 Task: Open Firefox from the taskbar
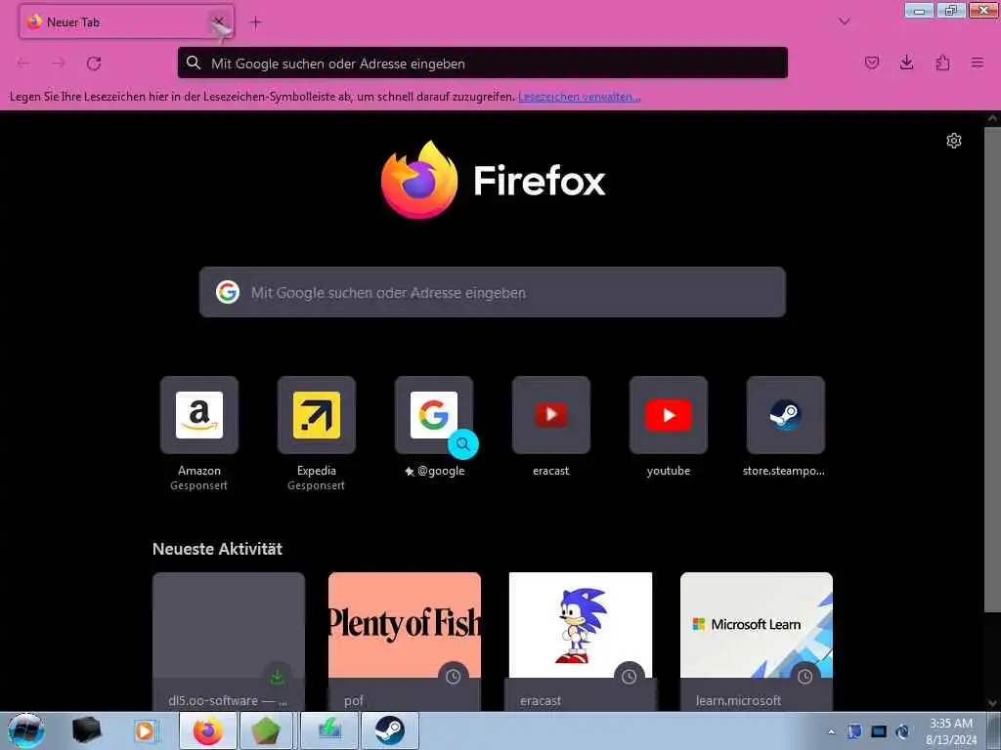click(x=208, y=730)
